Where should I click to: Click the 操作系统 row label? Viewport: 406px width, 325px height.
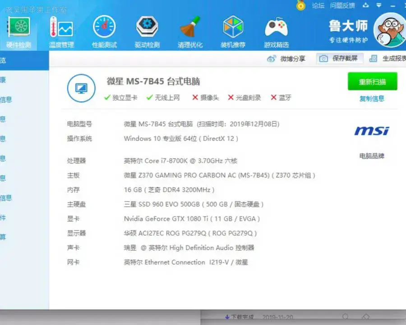[79, 138]
